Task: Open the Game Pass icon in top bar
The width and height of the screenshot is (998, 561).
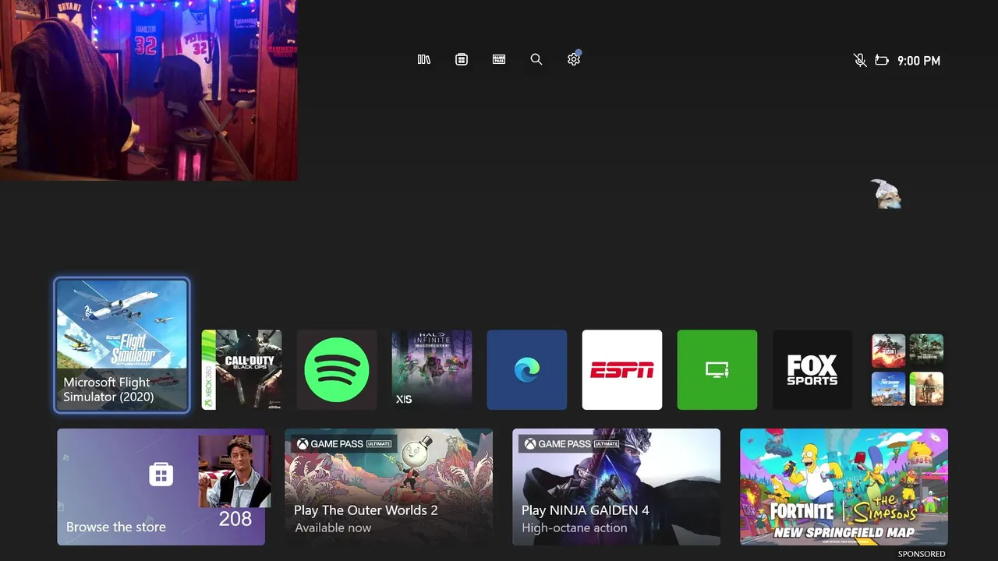Action: 499,59
